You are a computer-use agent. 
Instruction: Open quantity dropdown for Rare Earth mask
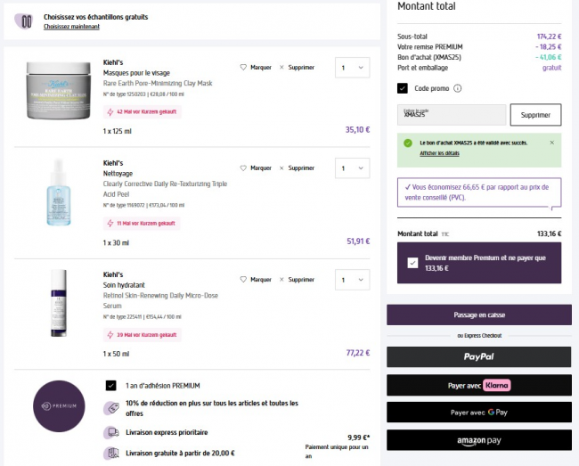352,67
